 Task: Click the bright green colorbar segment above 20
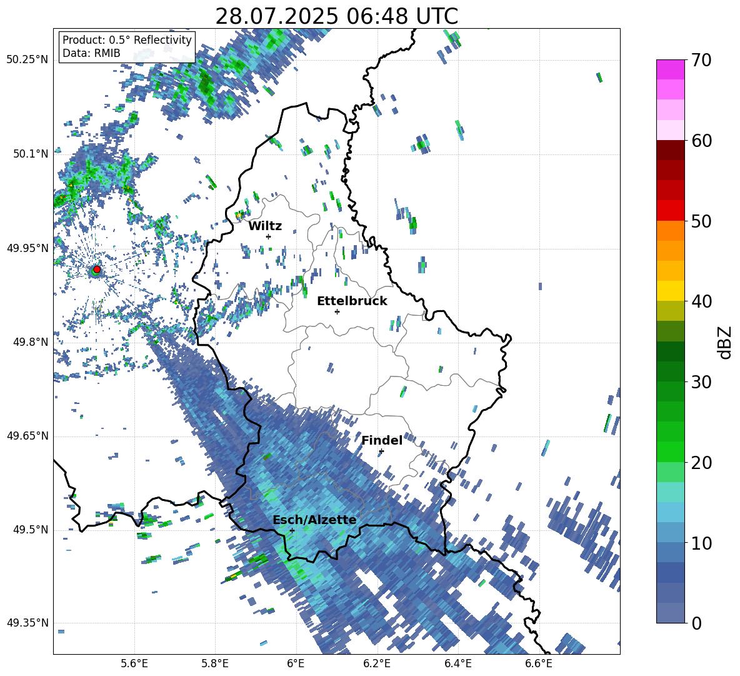point(670,452)
